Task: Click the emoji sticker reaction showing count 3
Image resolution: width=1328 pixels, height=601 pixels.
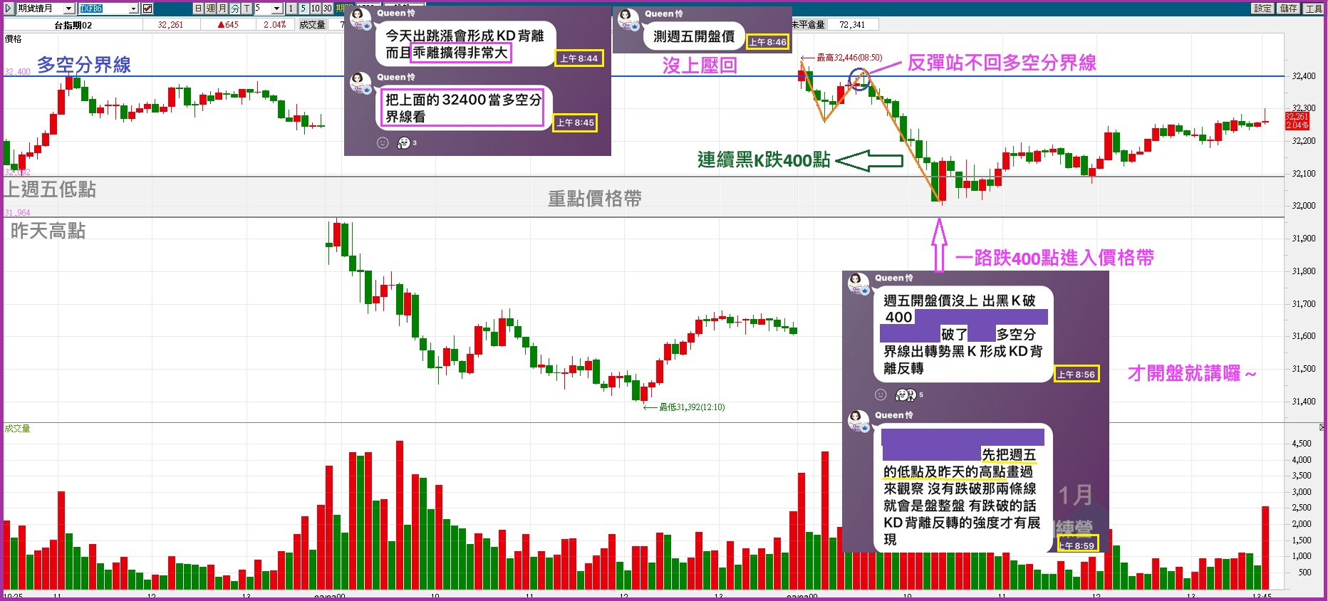Action: pos(404,143)
